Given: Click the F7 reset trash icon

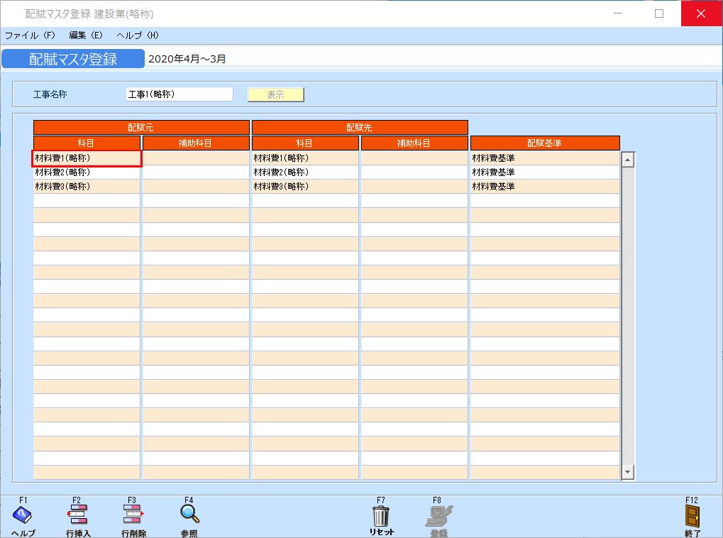Looking at the screenshot, I should point(381,515).
